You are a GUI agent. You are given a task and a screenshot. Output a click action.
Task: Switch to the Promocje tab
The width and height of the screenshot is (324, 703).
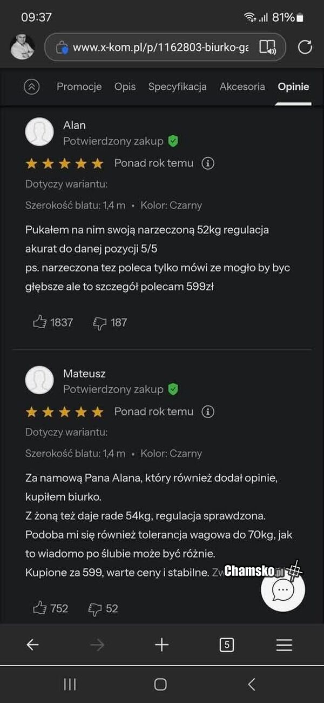point(79,87)
